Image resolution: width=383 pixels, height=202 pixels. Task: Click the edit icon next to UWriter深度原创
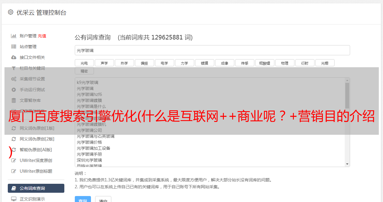point(14,160)
